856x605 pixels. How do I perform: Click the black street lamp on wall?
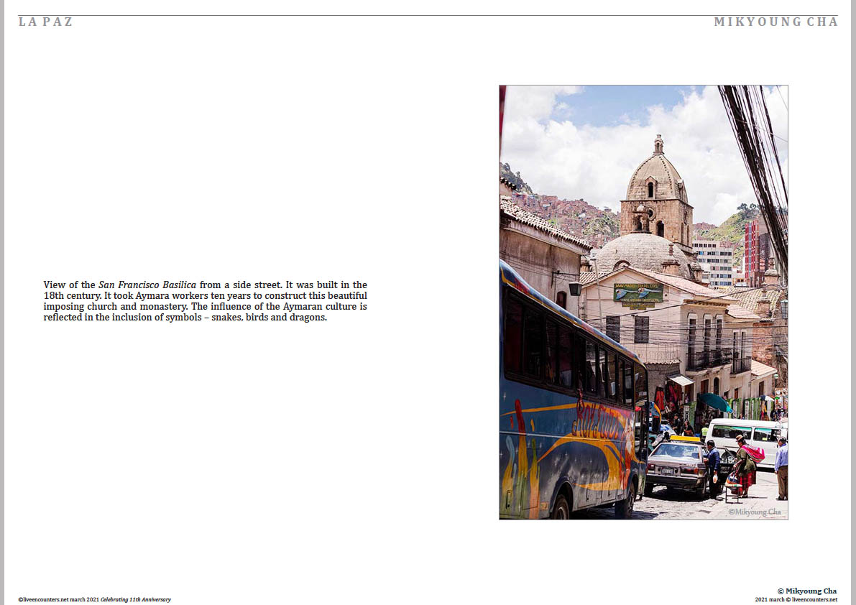575,288
